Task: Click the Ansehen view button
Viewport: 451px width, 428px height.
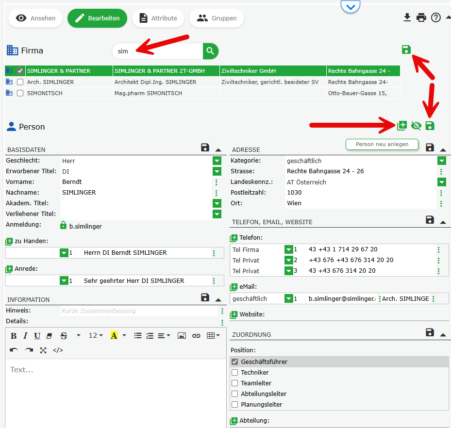Action: [x=35, y=18]
